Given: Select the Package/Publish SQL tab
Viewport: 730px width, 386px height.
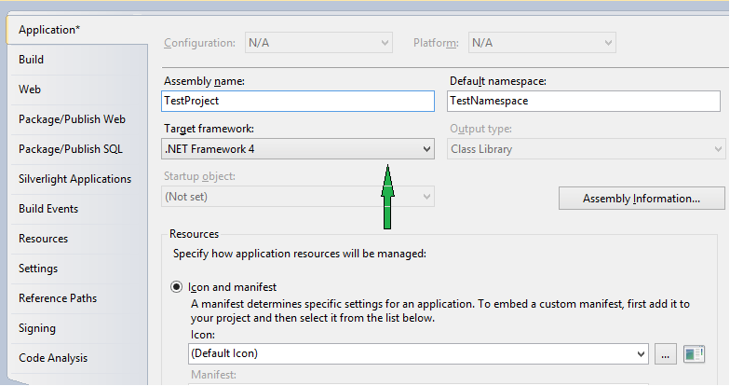Looking at the screenshot, I should (x=70, y=149).
